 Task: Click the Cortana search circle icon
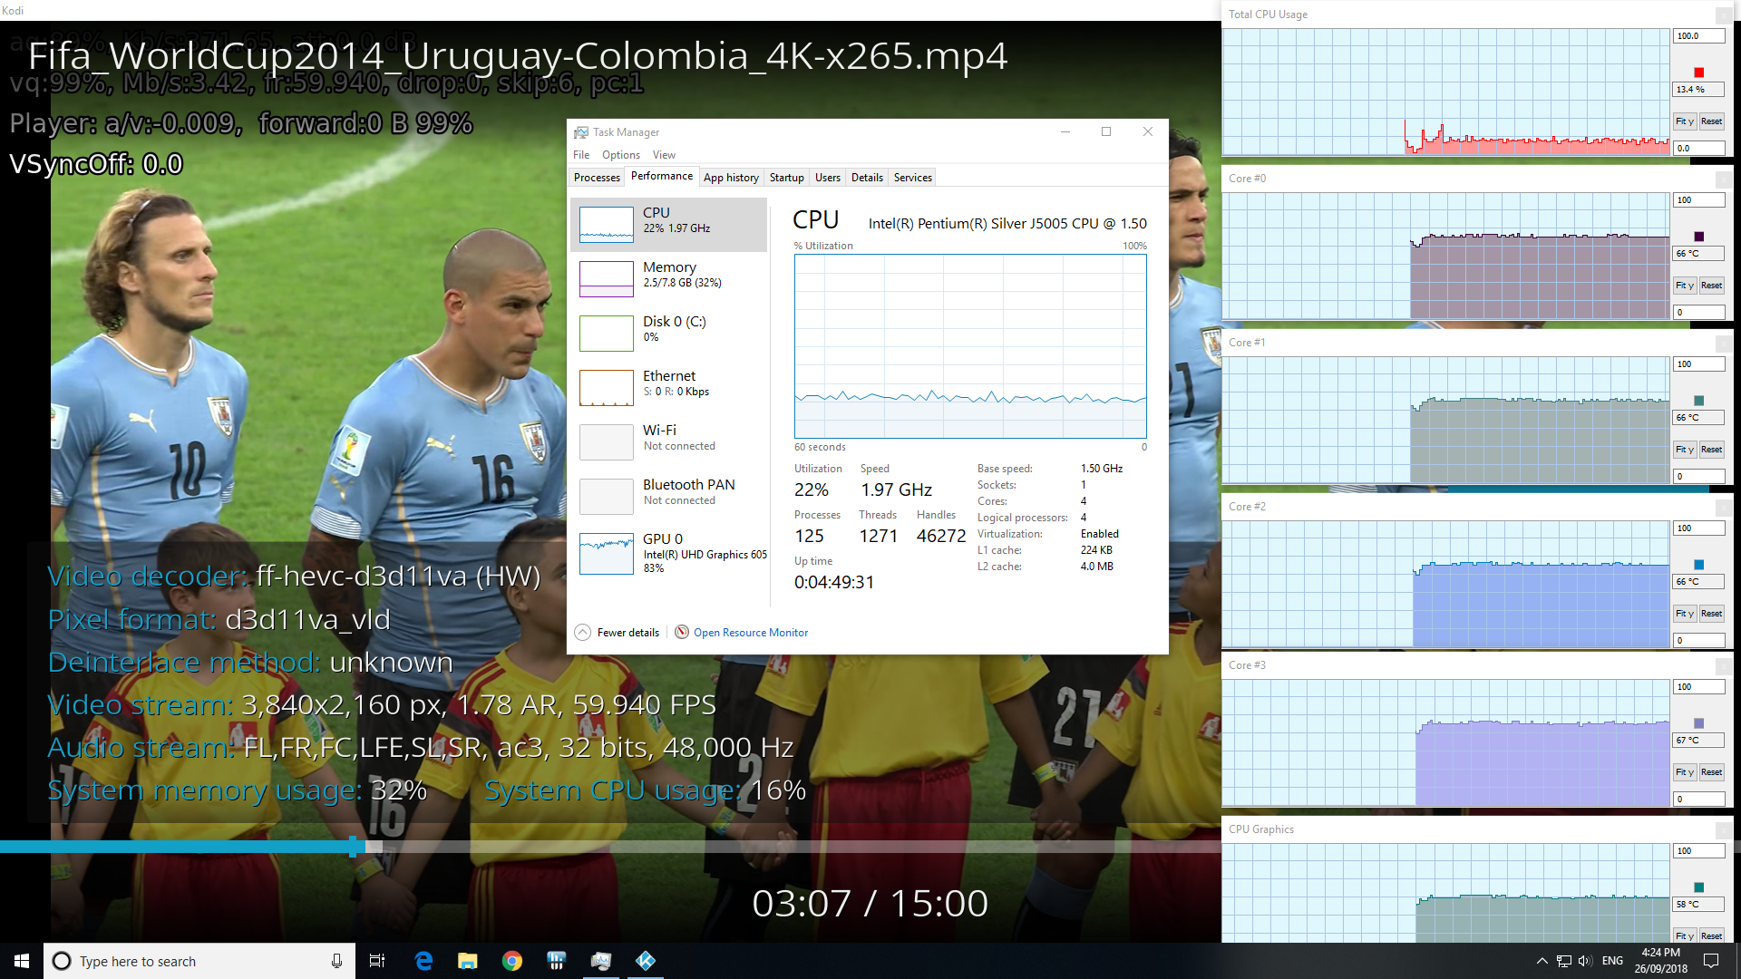62,961
